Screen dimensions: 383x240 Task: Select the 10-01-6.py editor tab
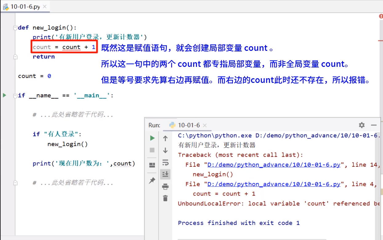[25, 6]
